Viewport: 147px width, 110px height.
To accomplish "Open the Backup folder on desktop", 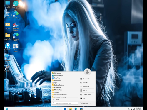I will [8, 26].
